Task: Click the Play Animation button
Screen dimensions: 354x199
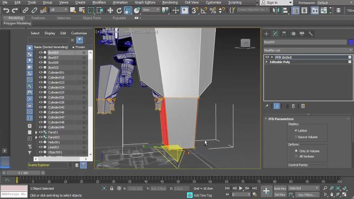Action: click(241, 188)
